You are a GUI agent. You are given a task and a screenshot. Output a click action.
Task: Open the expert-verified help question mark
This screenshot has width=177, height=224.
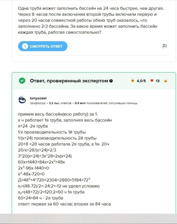click(x=111, y=81)
